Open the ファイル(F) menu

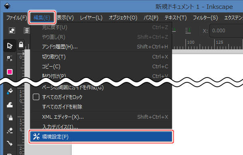pos(17,18)
